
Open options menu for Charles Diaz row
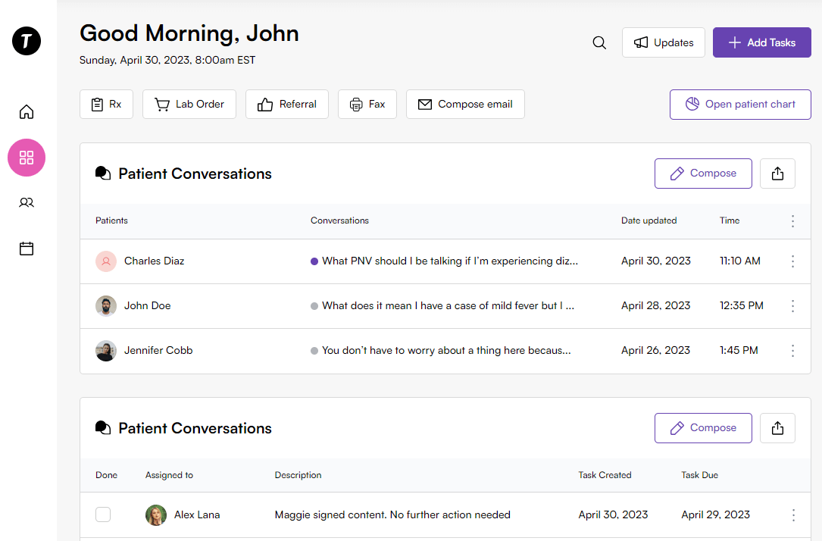click(x=793, y=261)
